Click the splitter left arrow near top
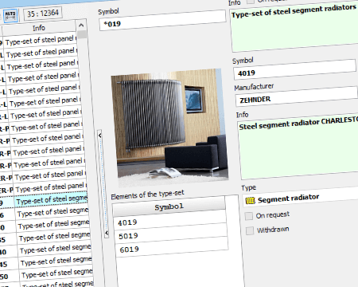 [x=99, y=136]
